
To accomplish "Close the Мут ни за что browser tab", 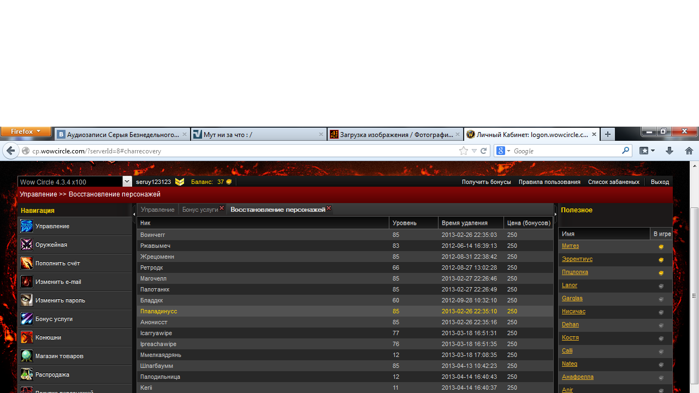I will pos(321,134).
